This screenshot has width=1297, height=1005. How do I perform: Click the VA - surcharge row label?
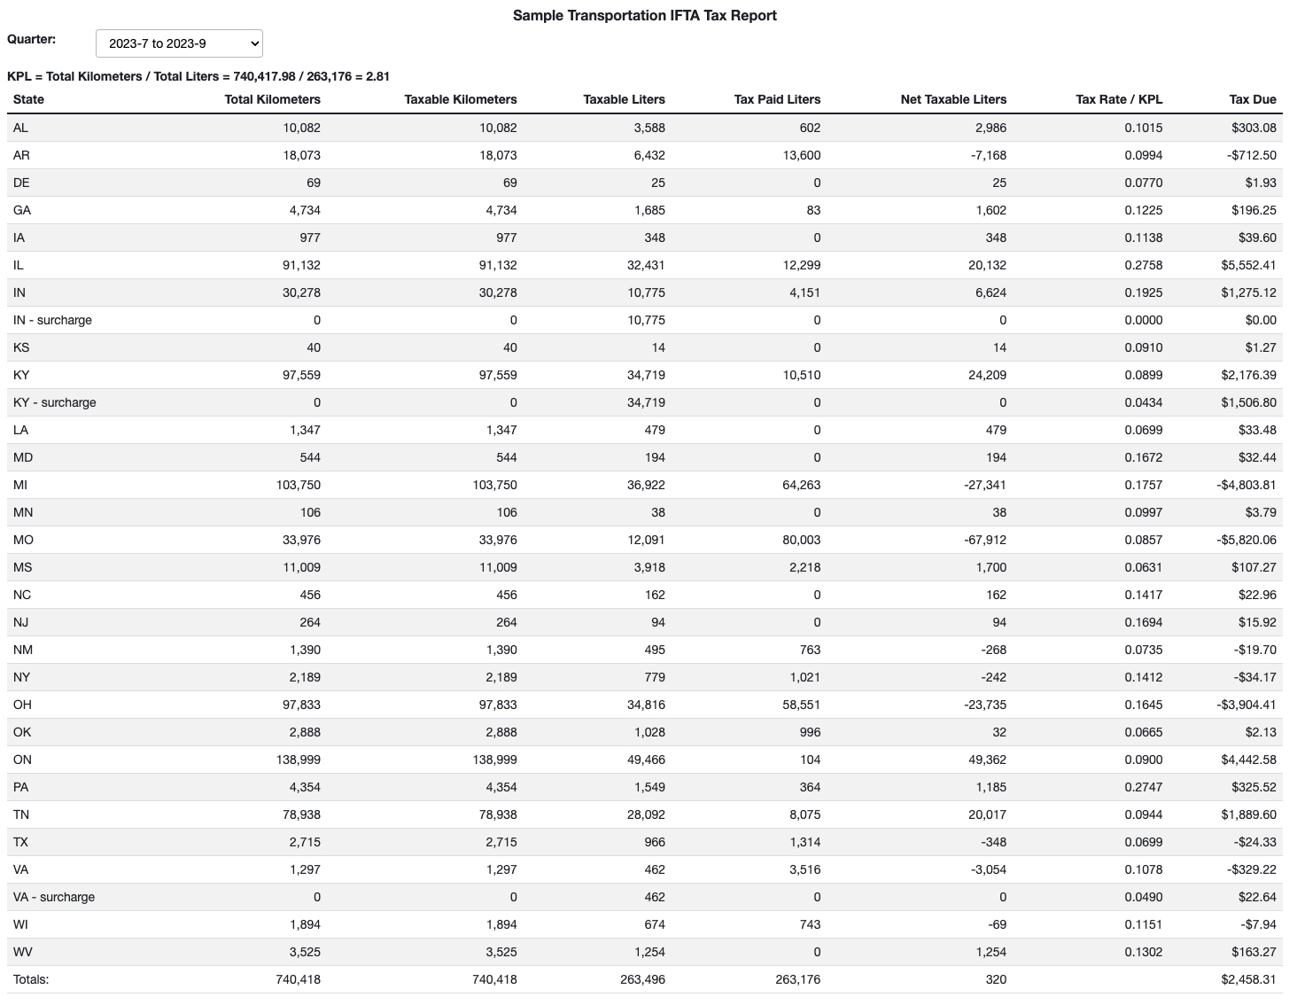[54, 897]
